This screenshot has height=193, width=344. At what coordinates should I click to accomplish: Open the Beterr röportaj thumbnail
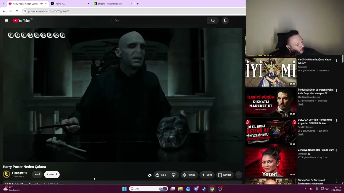click(271, 132)
